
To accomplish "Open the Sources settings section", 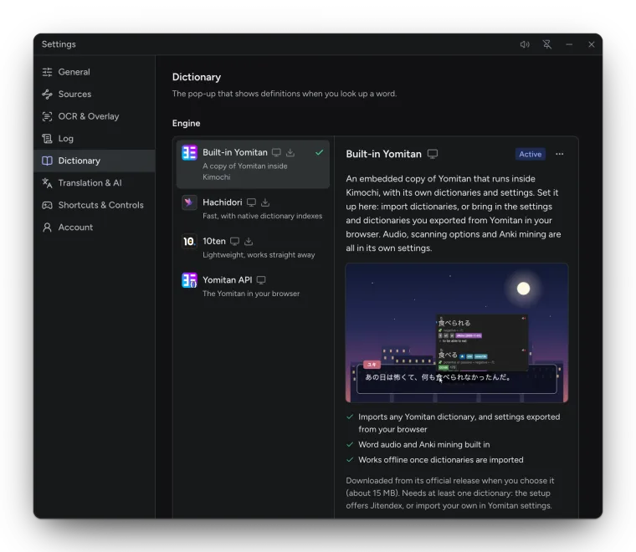I will [x=95, y=94].
